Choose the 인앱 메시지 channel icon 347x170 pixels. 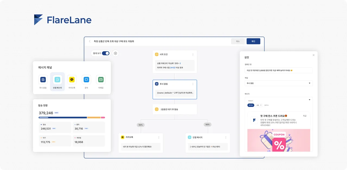click(x=57, y=80)
